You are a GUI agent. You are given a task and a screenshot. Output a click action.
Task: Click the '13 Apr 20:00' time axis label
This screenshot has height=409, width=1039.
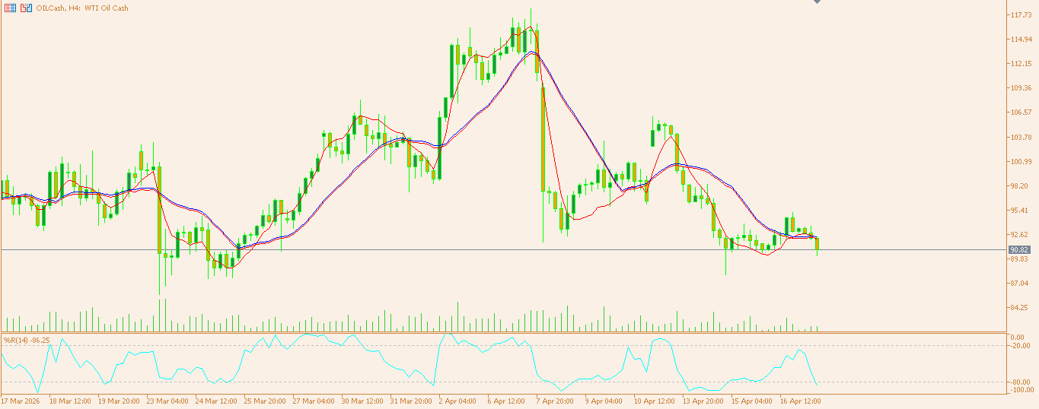coord(704,401)
